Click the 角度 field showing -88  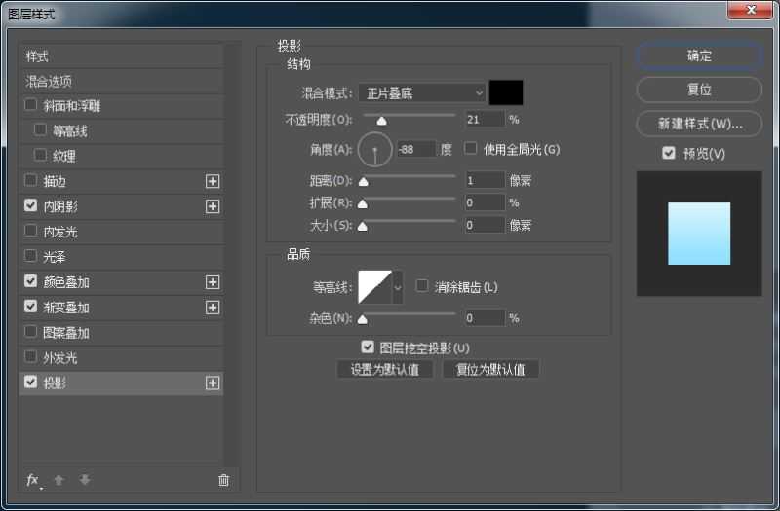[x=416, y=149]
